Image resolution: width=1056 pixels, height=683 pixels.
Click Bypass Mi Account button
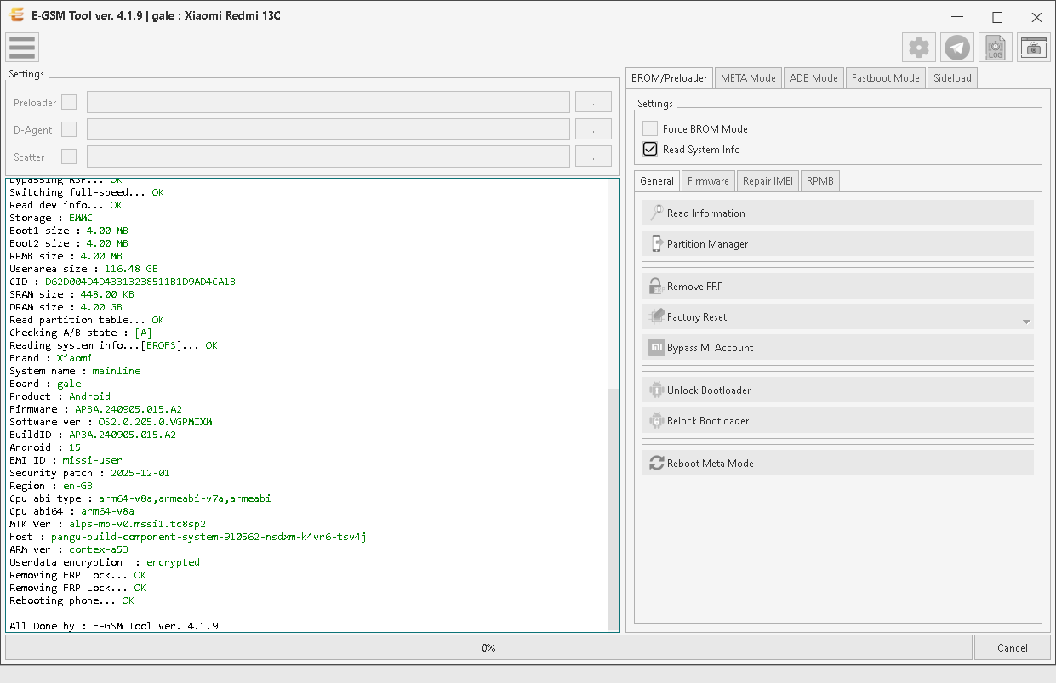[838, 347]
